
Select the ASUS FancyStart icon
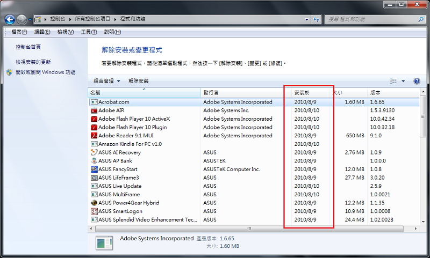pyautogui.click(x=94, y=169)
